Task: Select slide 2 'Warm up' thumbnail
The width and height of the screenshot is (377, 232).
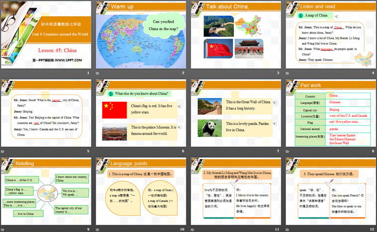Action: (x=141, y=35)
